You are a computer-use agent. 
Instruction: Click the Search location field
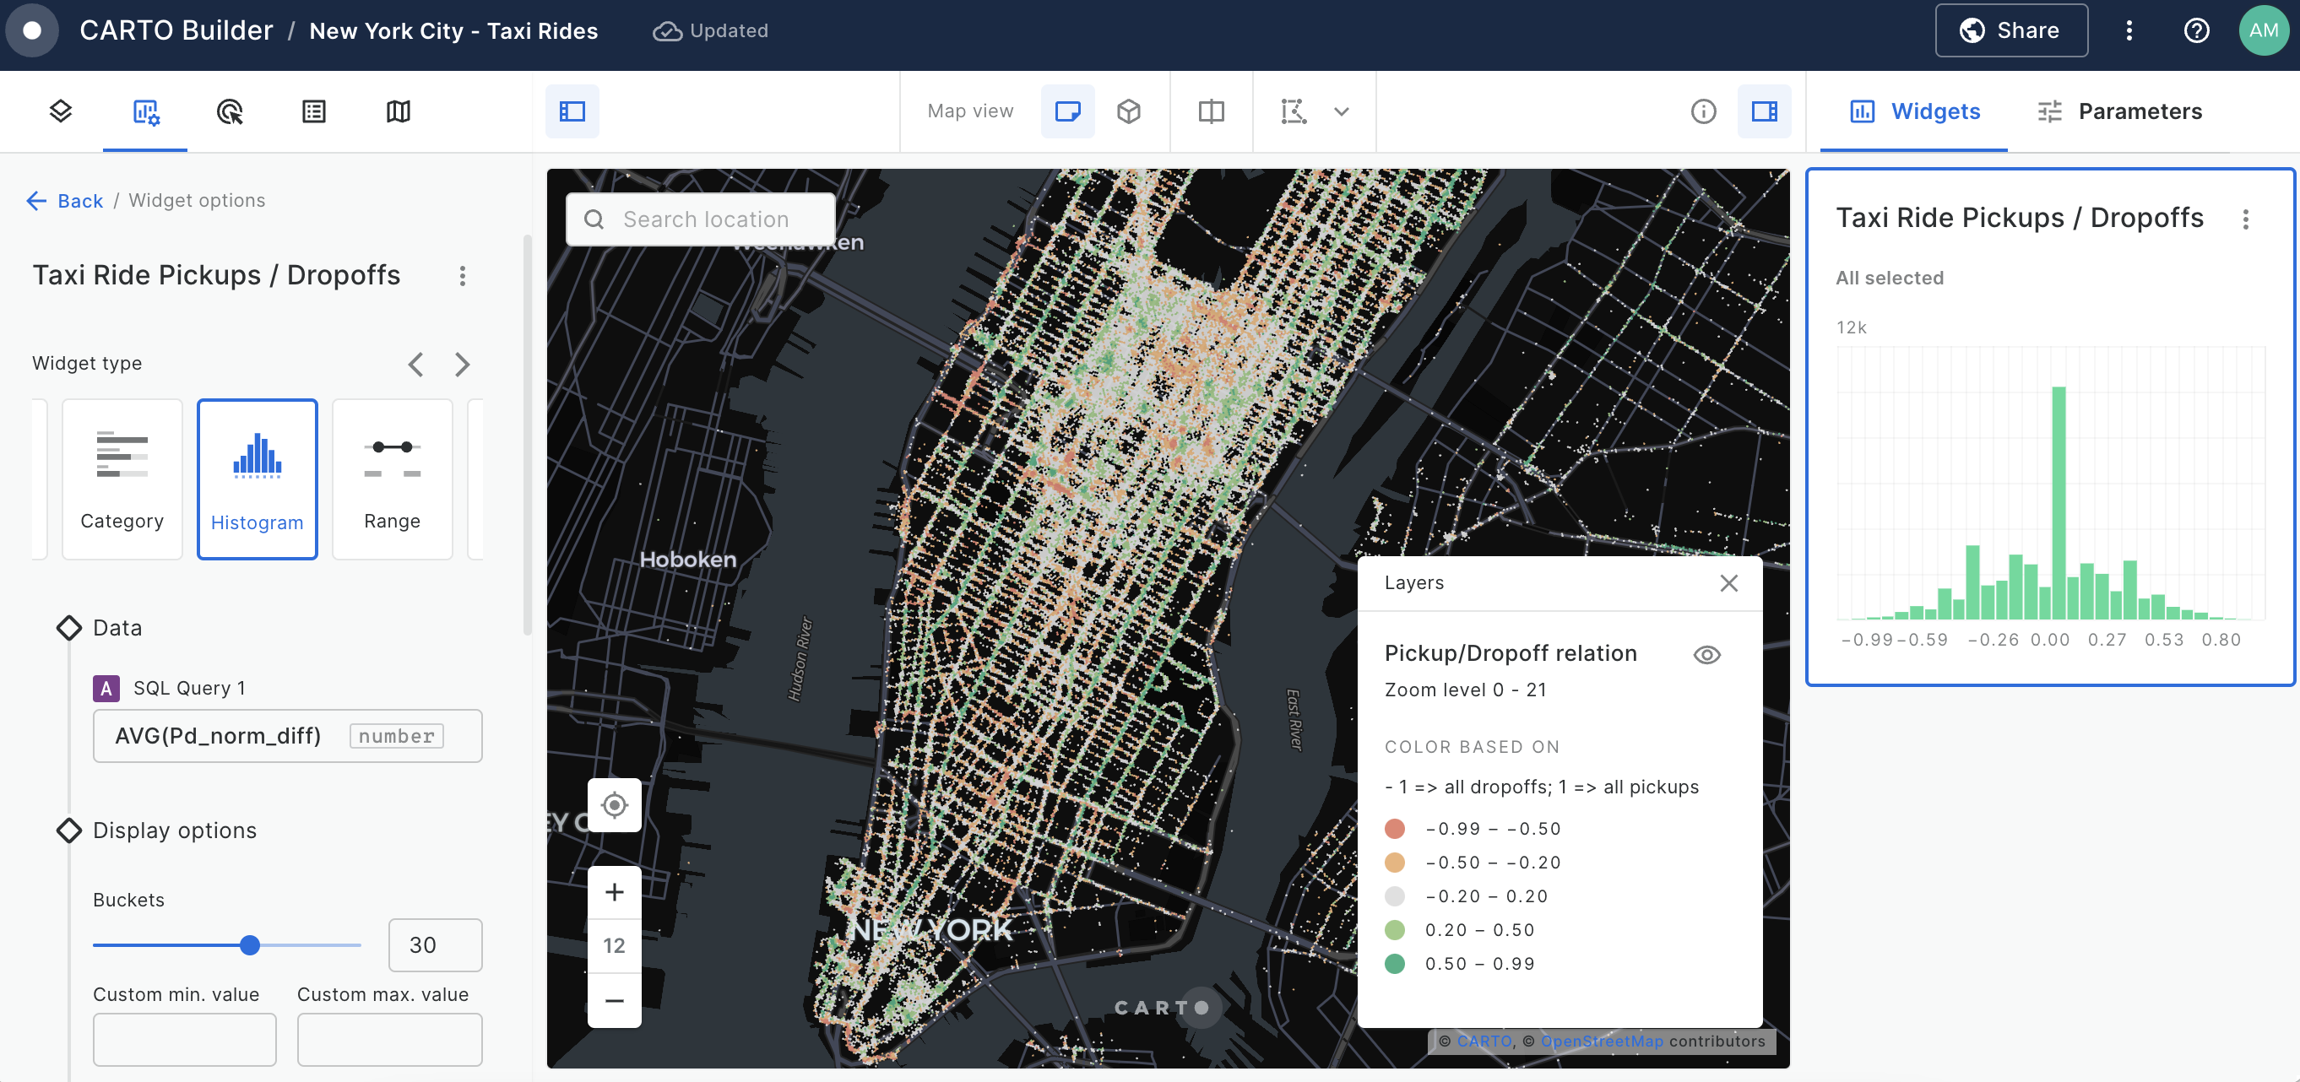tap(705, 219)
